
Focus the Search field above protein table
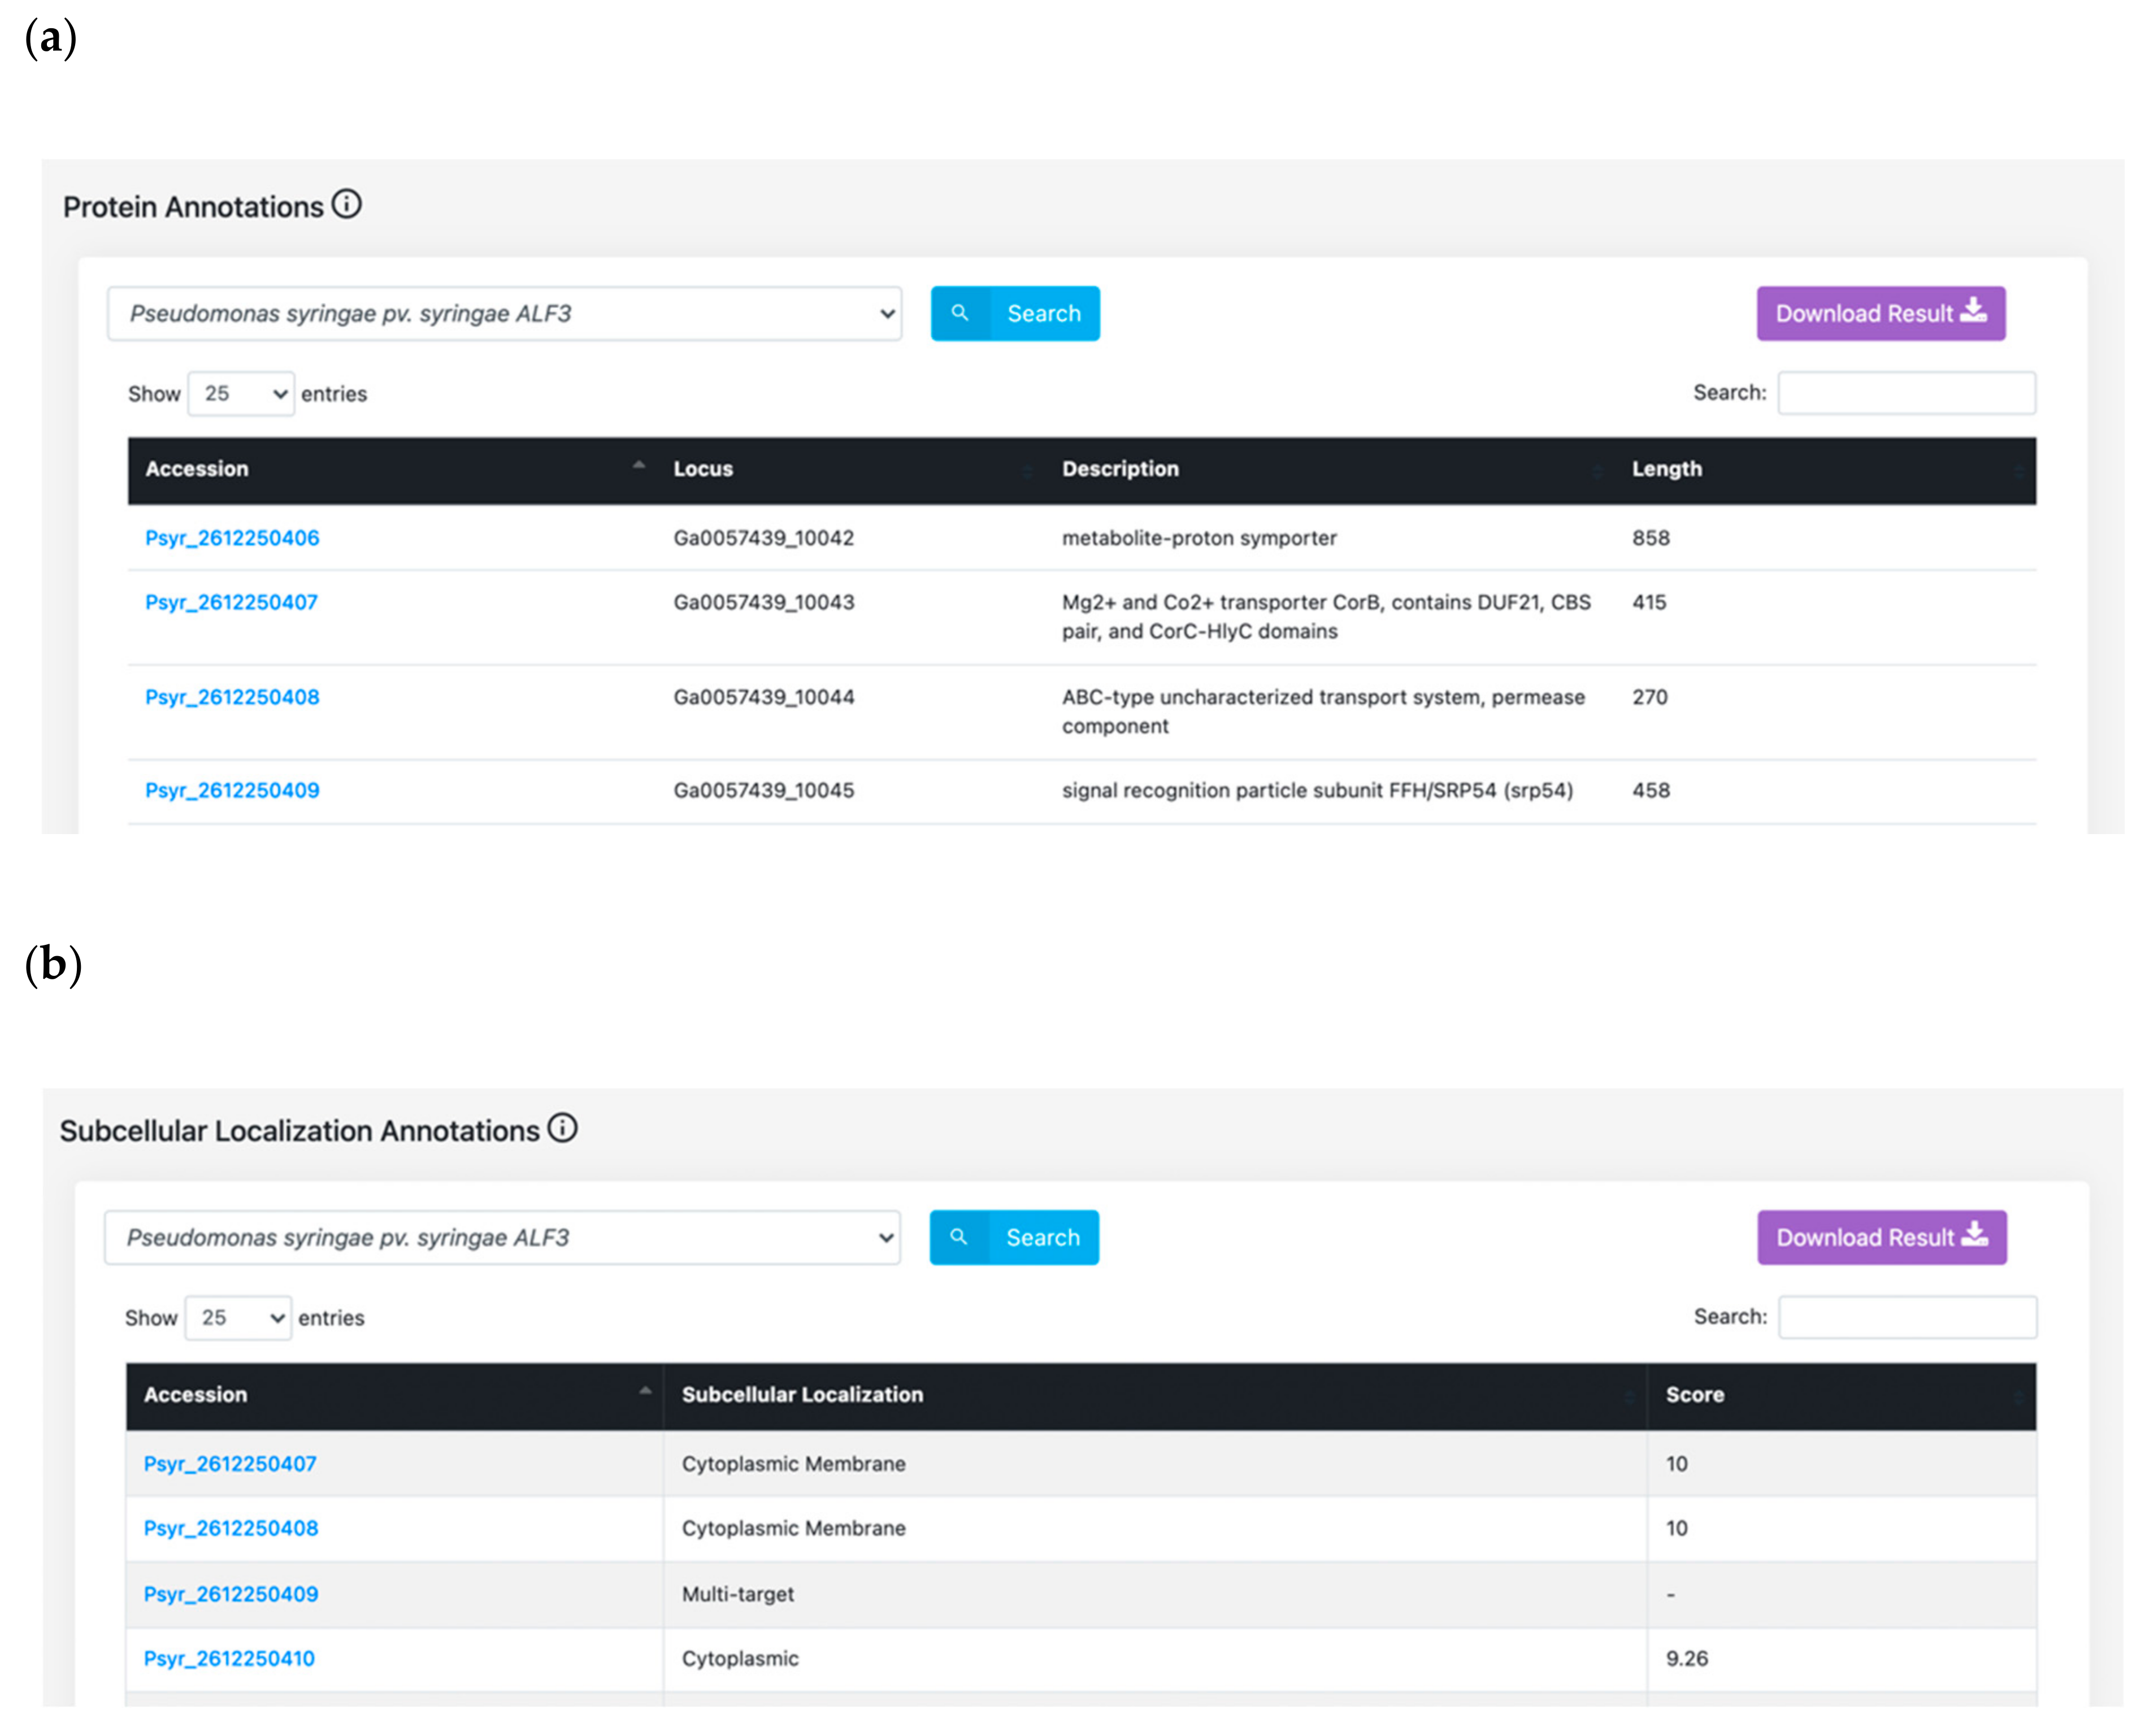(x=1906, y=392)
